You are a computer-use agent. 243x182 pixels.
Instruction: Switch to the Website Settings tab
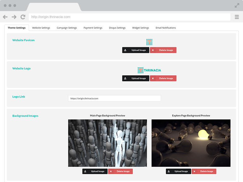coord(41,28)
